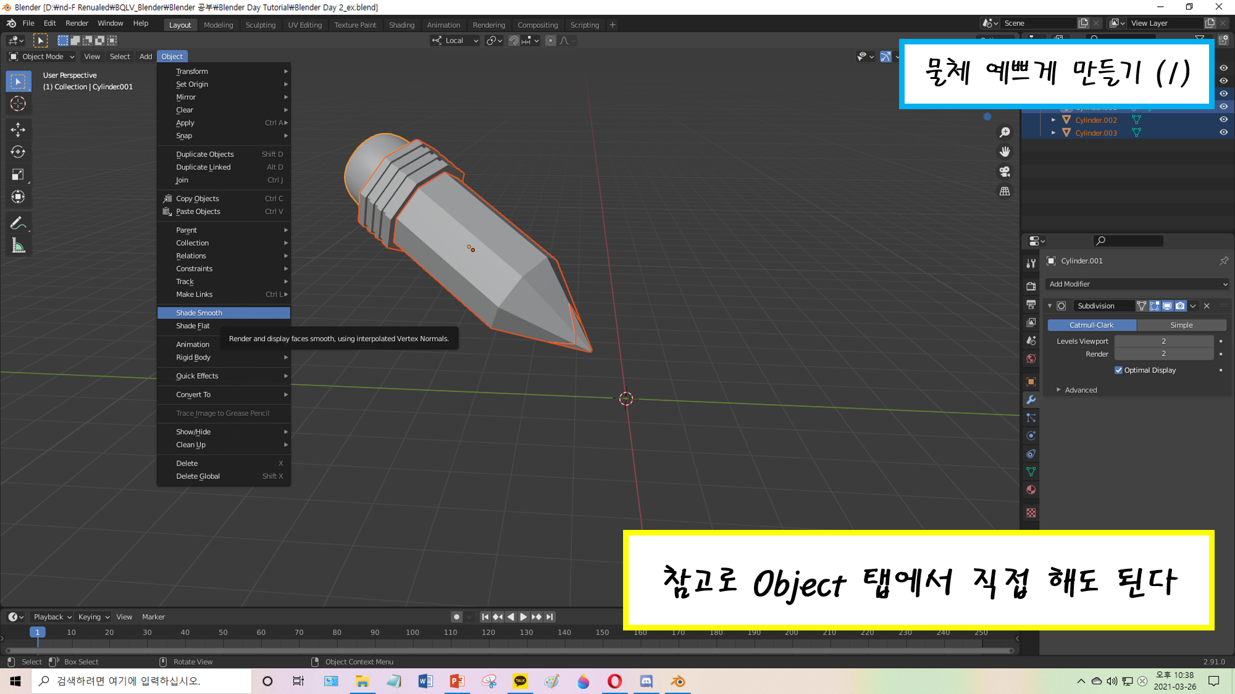The height and width of the screenshot is (694, 1235).
Task: Click the Levels Viewport value field
Action: [x=1163, y=341]
